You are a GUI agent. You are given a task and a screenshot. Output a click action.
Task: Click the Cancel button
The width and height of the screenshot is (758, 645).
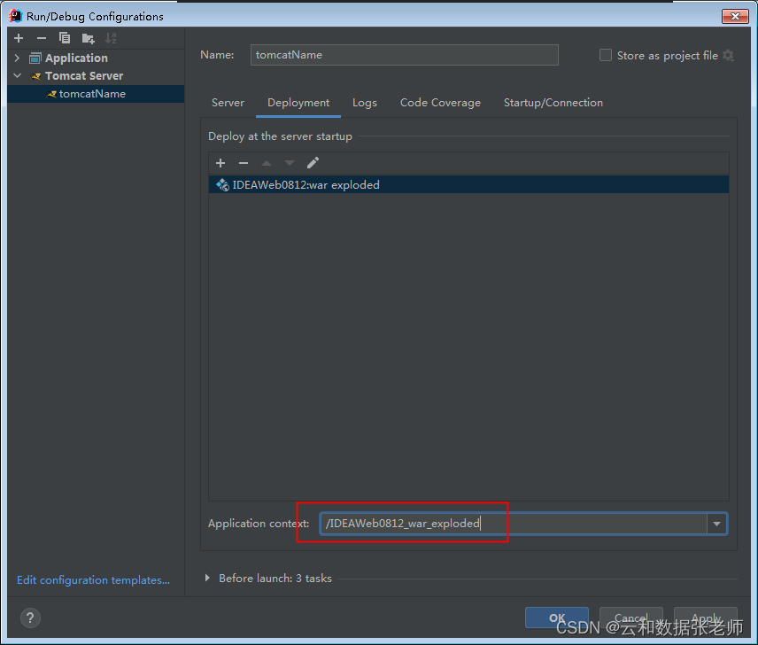click(630, 618)
